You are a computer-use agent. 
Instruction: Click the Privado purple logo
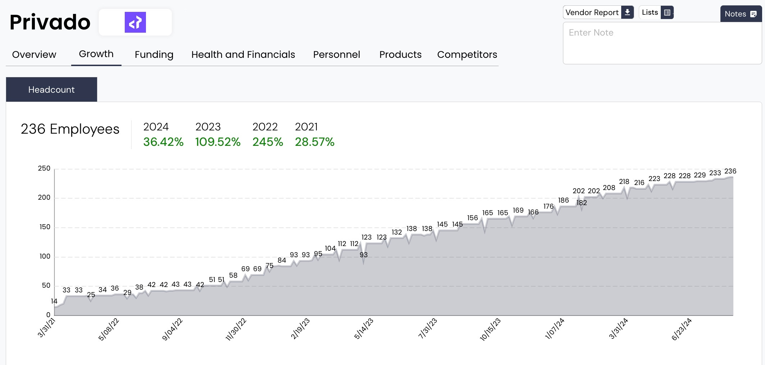coord(135,22)
